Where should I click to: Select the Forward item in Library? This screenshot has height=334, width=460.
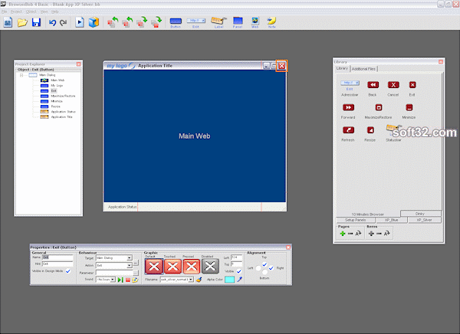coord(348,108)
